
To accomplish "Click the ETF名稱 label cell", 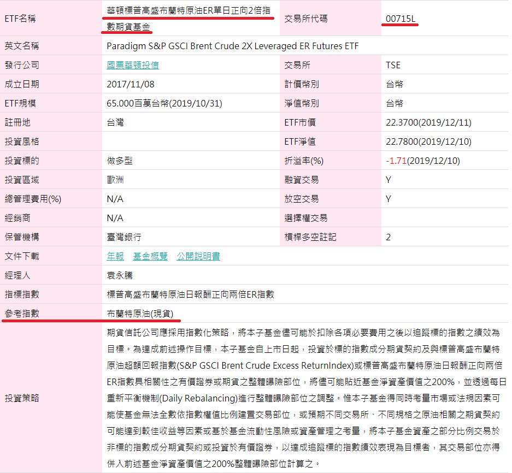I will [x=51, y=18].
